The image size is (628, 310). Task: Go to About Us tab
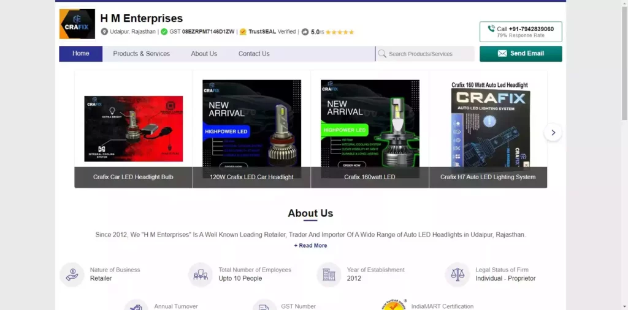coord(204,54)
